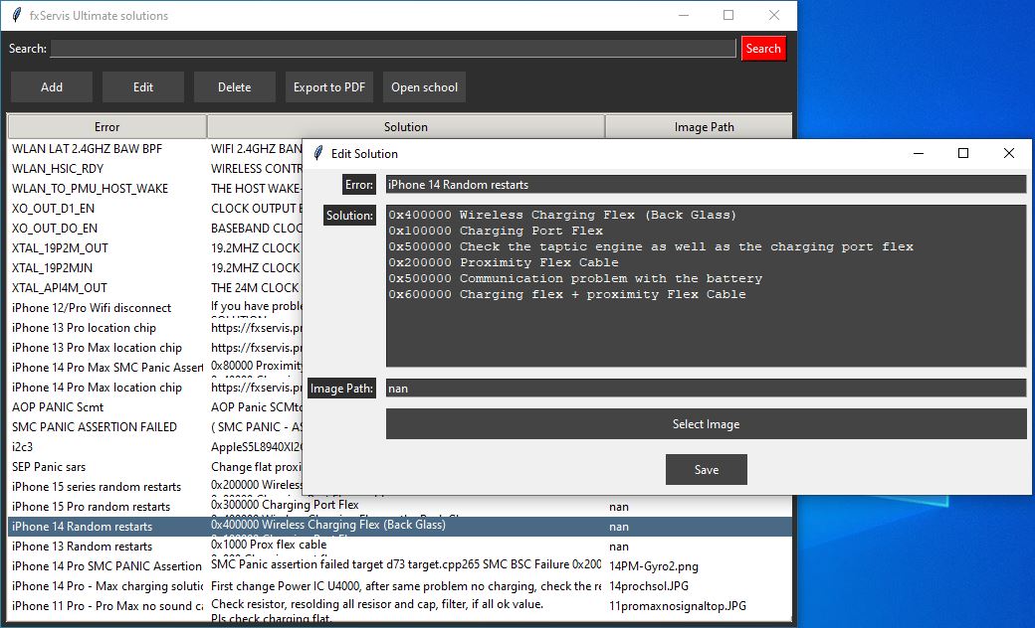This screenshot has width=1035, height=628.
Task: Click the Error field in Edit Solution dialog
Action: point(706,185)
